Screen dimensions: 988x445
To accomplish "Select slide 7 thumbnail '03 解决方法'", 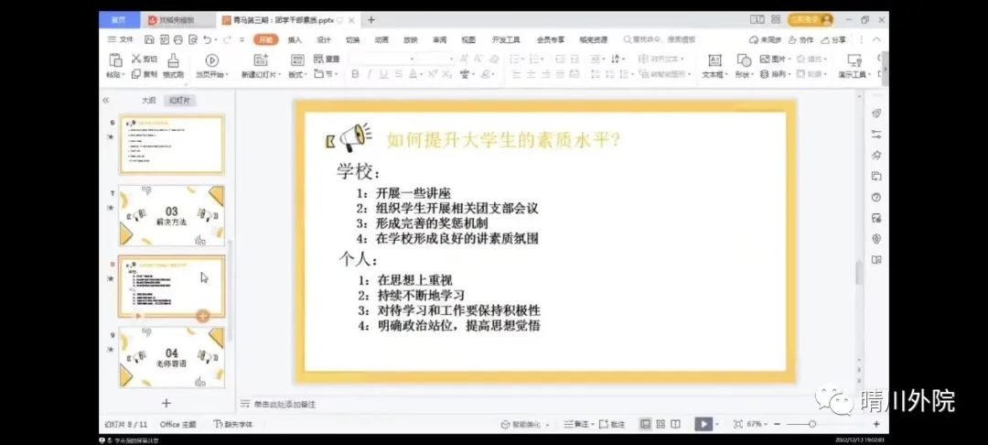I will point(171,215).
